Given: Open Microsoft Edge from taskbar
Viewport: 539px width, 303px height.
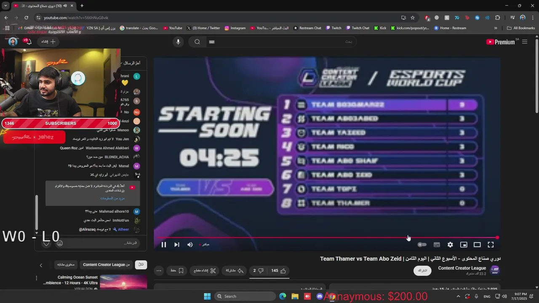Looking at the screenshot, I should [283, 296].
